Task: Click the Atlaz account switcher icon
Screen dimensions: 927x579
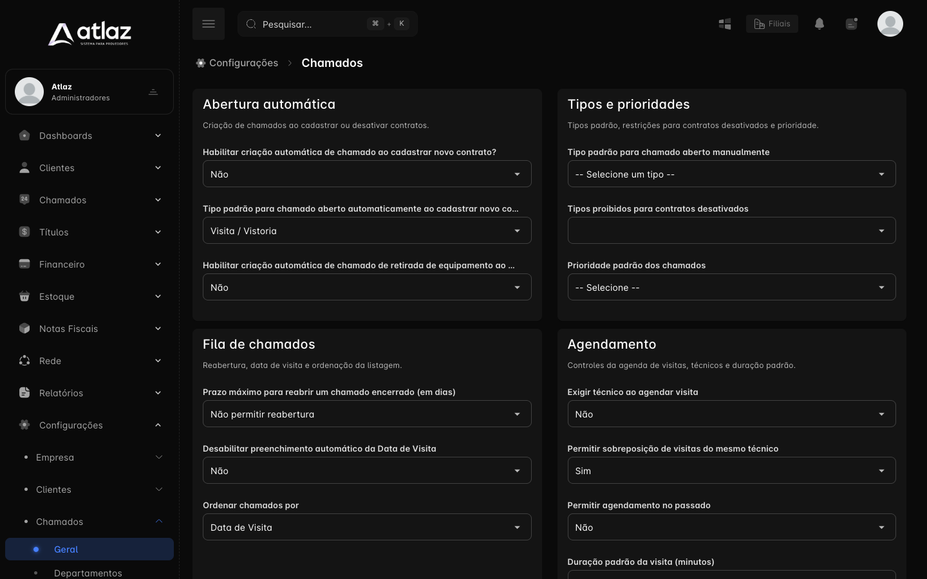Action: tap(153, 92)
